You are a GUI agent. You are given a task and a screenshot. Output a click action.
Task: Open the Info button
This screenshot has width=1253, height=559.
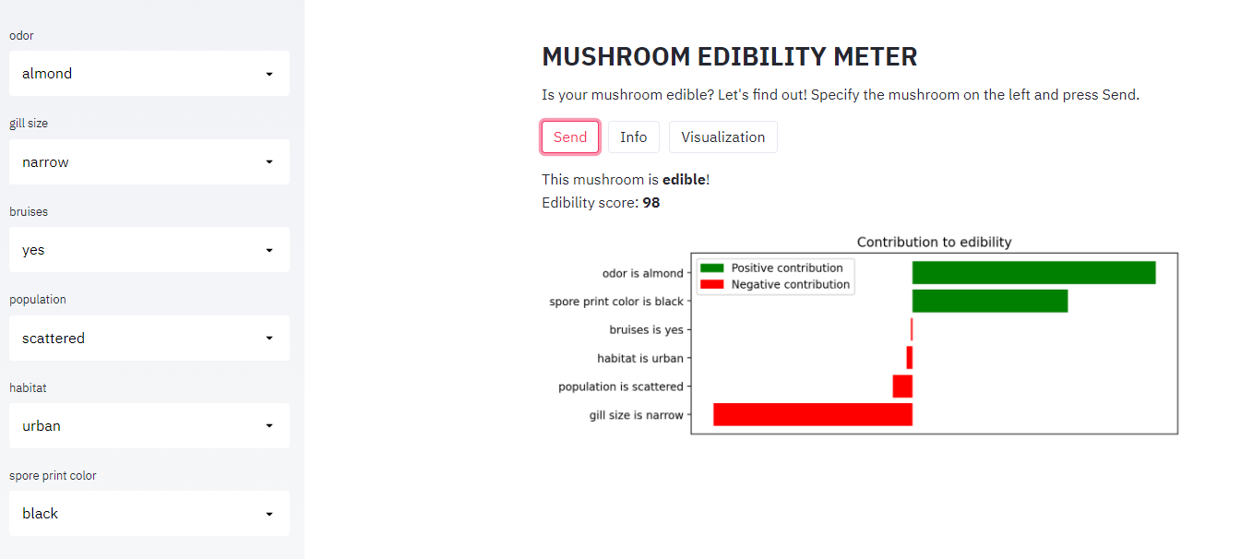pyautogui.click(x=634, y=137)
